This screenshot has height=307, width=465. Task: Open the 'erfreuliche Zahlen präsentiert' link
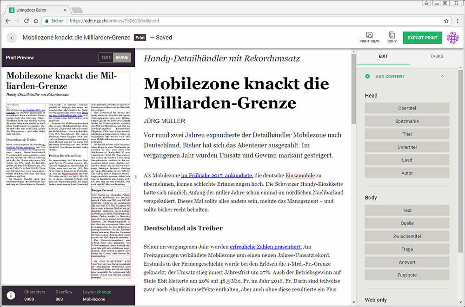[x=266, y=247]
